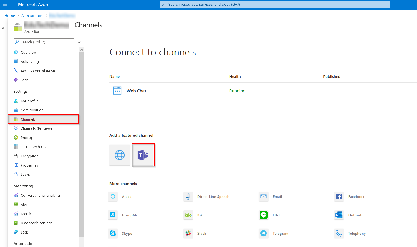Select the Telegram channel label
Viewport: 417px width, 247px height.
pos(281,234)
